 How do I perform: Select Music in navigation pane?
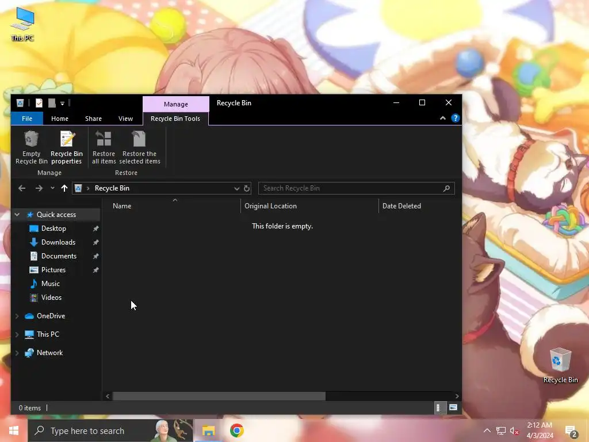tap(51, 284)
